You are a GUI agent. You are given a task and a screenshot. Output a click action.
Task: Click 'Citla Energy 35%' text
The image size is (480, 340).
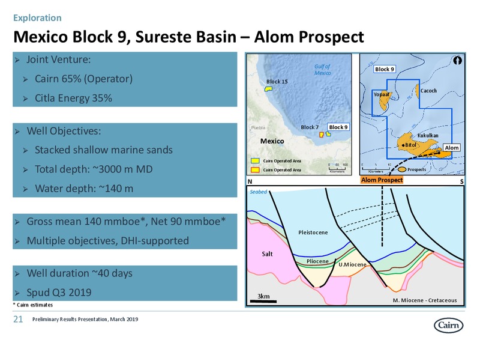tap(73, 98)
